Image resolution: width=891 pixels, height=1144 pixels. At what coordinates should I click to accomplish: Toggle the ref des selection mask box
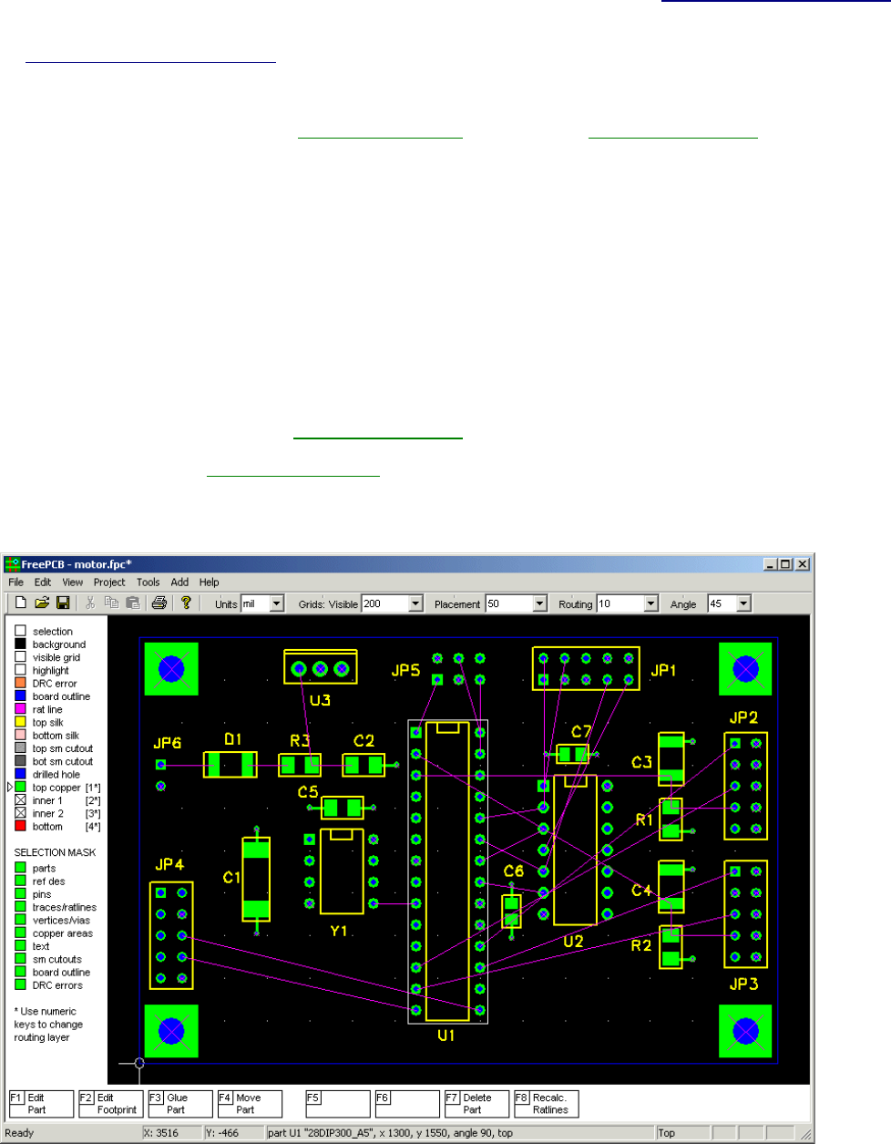click(x=21, y=881)
